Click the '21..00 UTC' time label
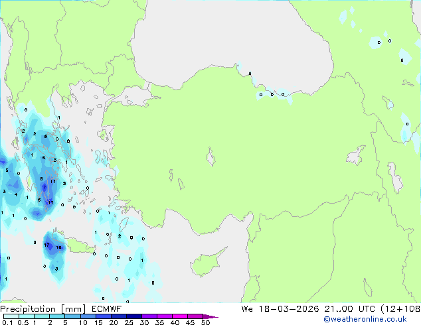This screenshot has width=421, height=325. pos(349,309)
